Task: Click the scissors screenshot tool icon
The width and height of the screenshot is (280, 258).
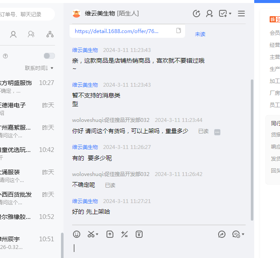Action: pyautogui.click(x=91, y=234)
